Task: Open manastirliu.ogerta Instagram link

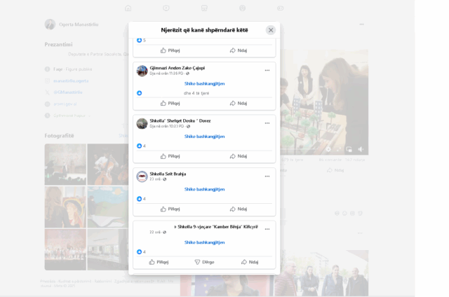Action: (71, 81)
